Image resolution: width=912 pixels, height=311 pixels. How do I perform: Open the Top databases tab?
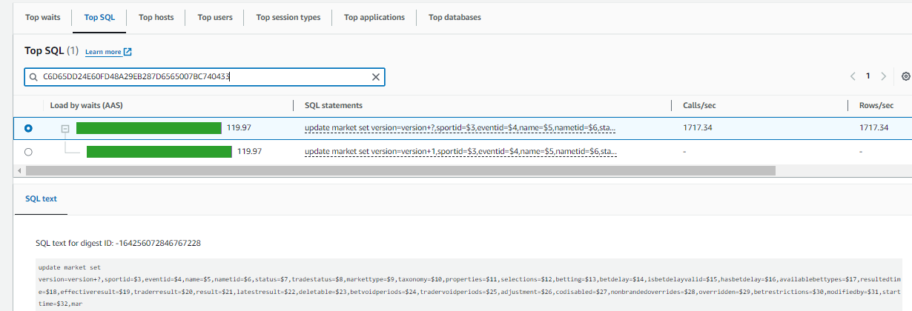pyautogui.click(x=455, y=17)
